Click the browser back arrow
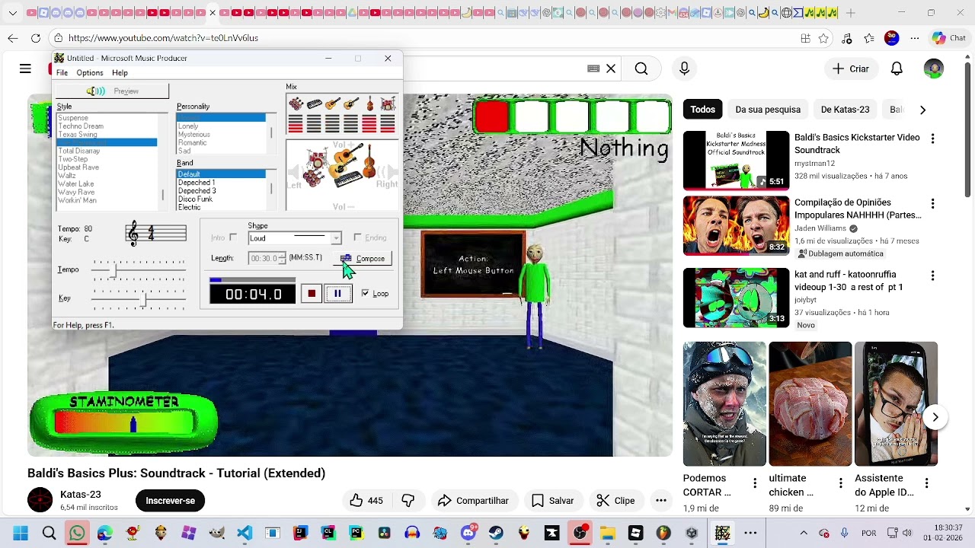The width and height of the screenshot is (975, 548). (x=13, y=38)
